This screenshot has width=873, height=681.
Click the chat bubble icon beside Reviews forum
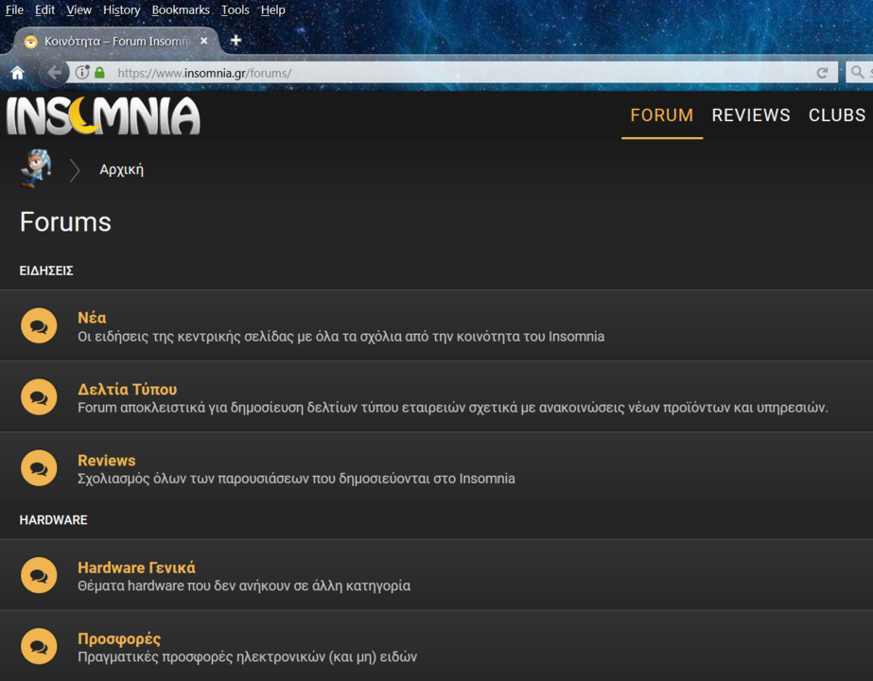pyautogui.click(x=39, y=468)
